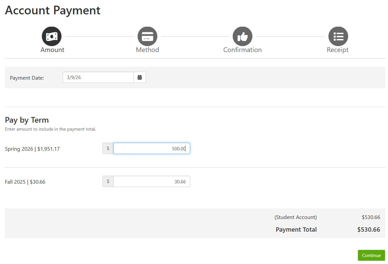The width and height of the screenshot is (388, 264).
Task: Click the Payment Date input field
Action: click(98, 77)
